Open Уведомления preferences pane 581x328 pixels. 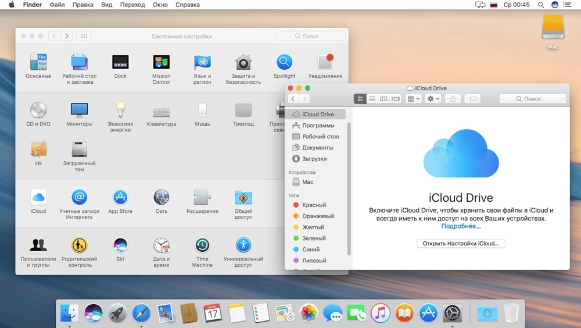(x=325, y=66)
